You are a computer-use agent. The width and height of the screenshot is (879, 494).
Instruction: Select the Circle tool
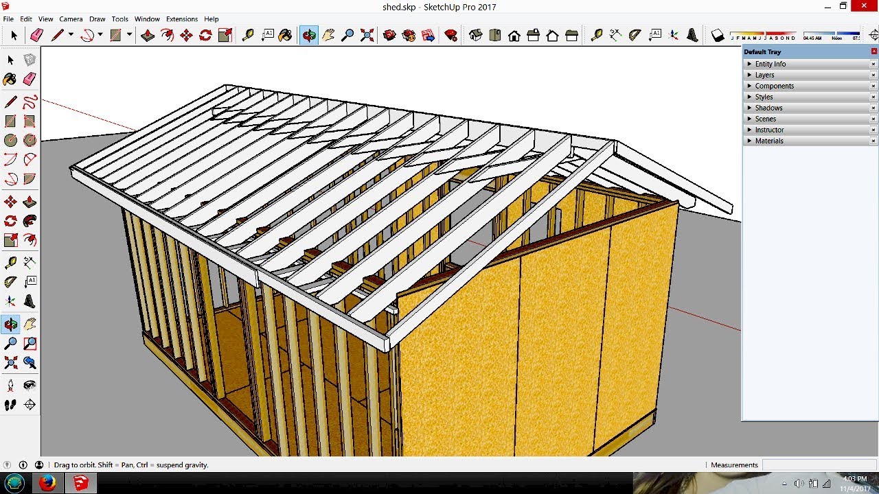click(x=10, y=141)
